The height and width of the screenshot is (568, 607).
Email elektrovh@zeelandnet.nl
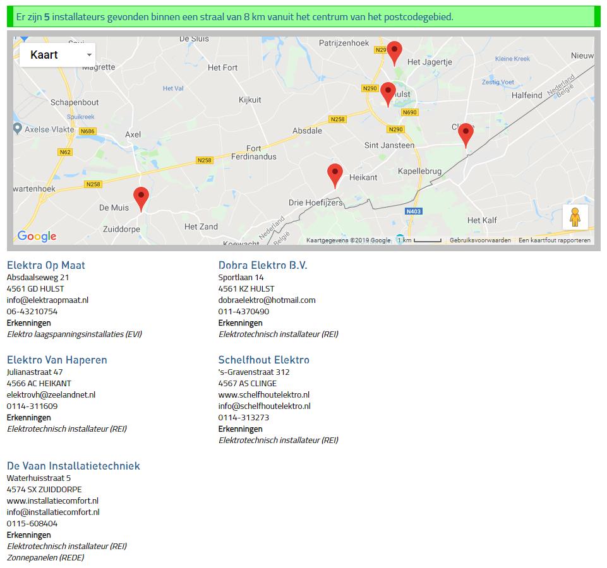point(51,395)
